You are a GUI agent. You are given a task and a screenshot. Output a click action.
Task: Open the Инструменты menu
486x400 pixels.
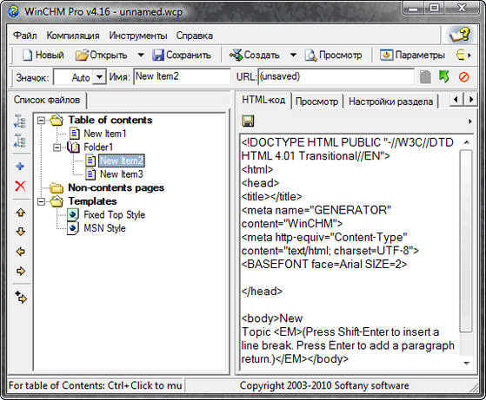click(138, 36)
